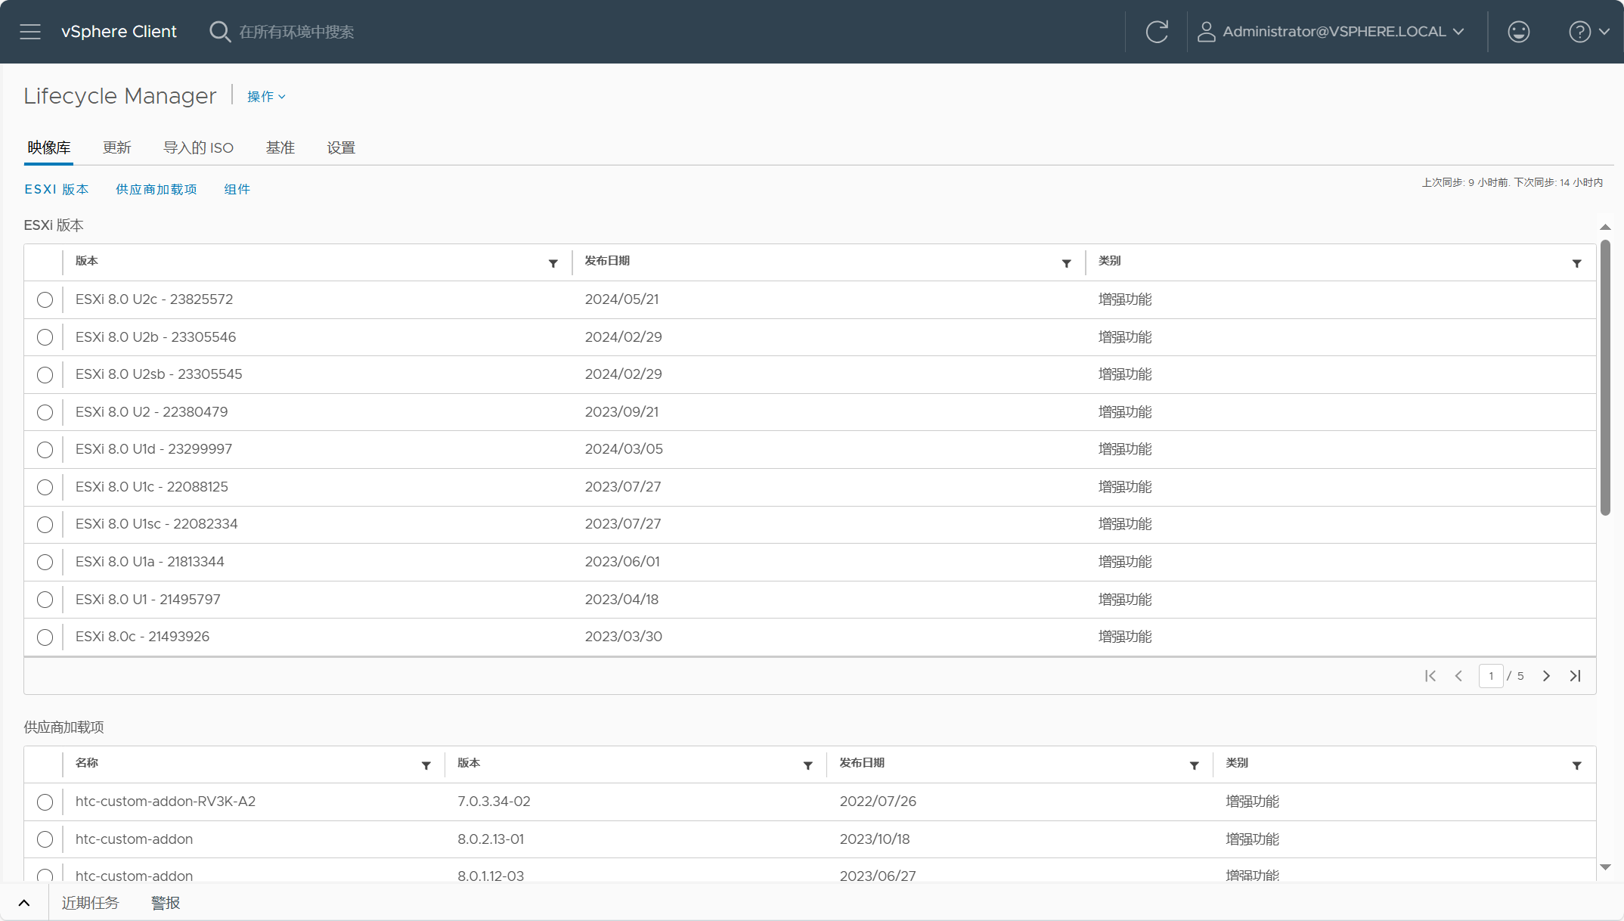Go to next page of ESXi versions
Image resolution: width=1624 pixels, height=921 pixels.
pos(1546,676)
